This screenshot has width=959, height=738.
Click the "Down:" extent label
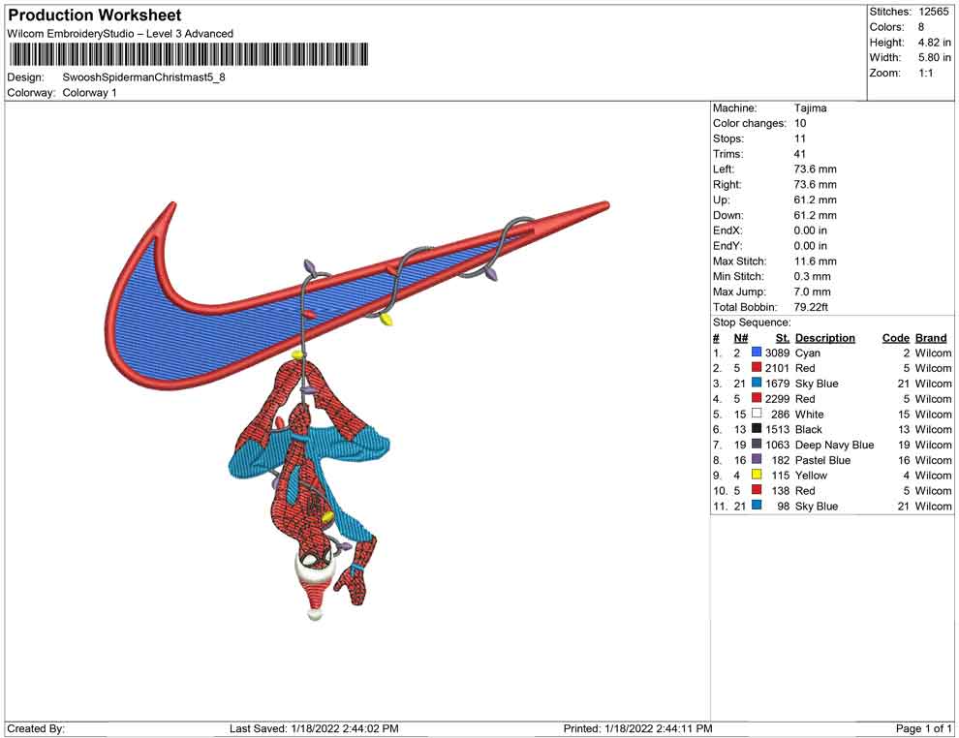(x=727, y=215)
